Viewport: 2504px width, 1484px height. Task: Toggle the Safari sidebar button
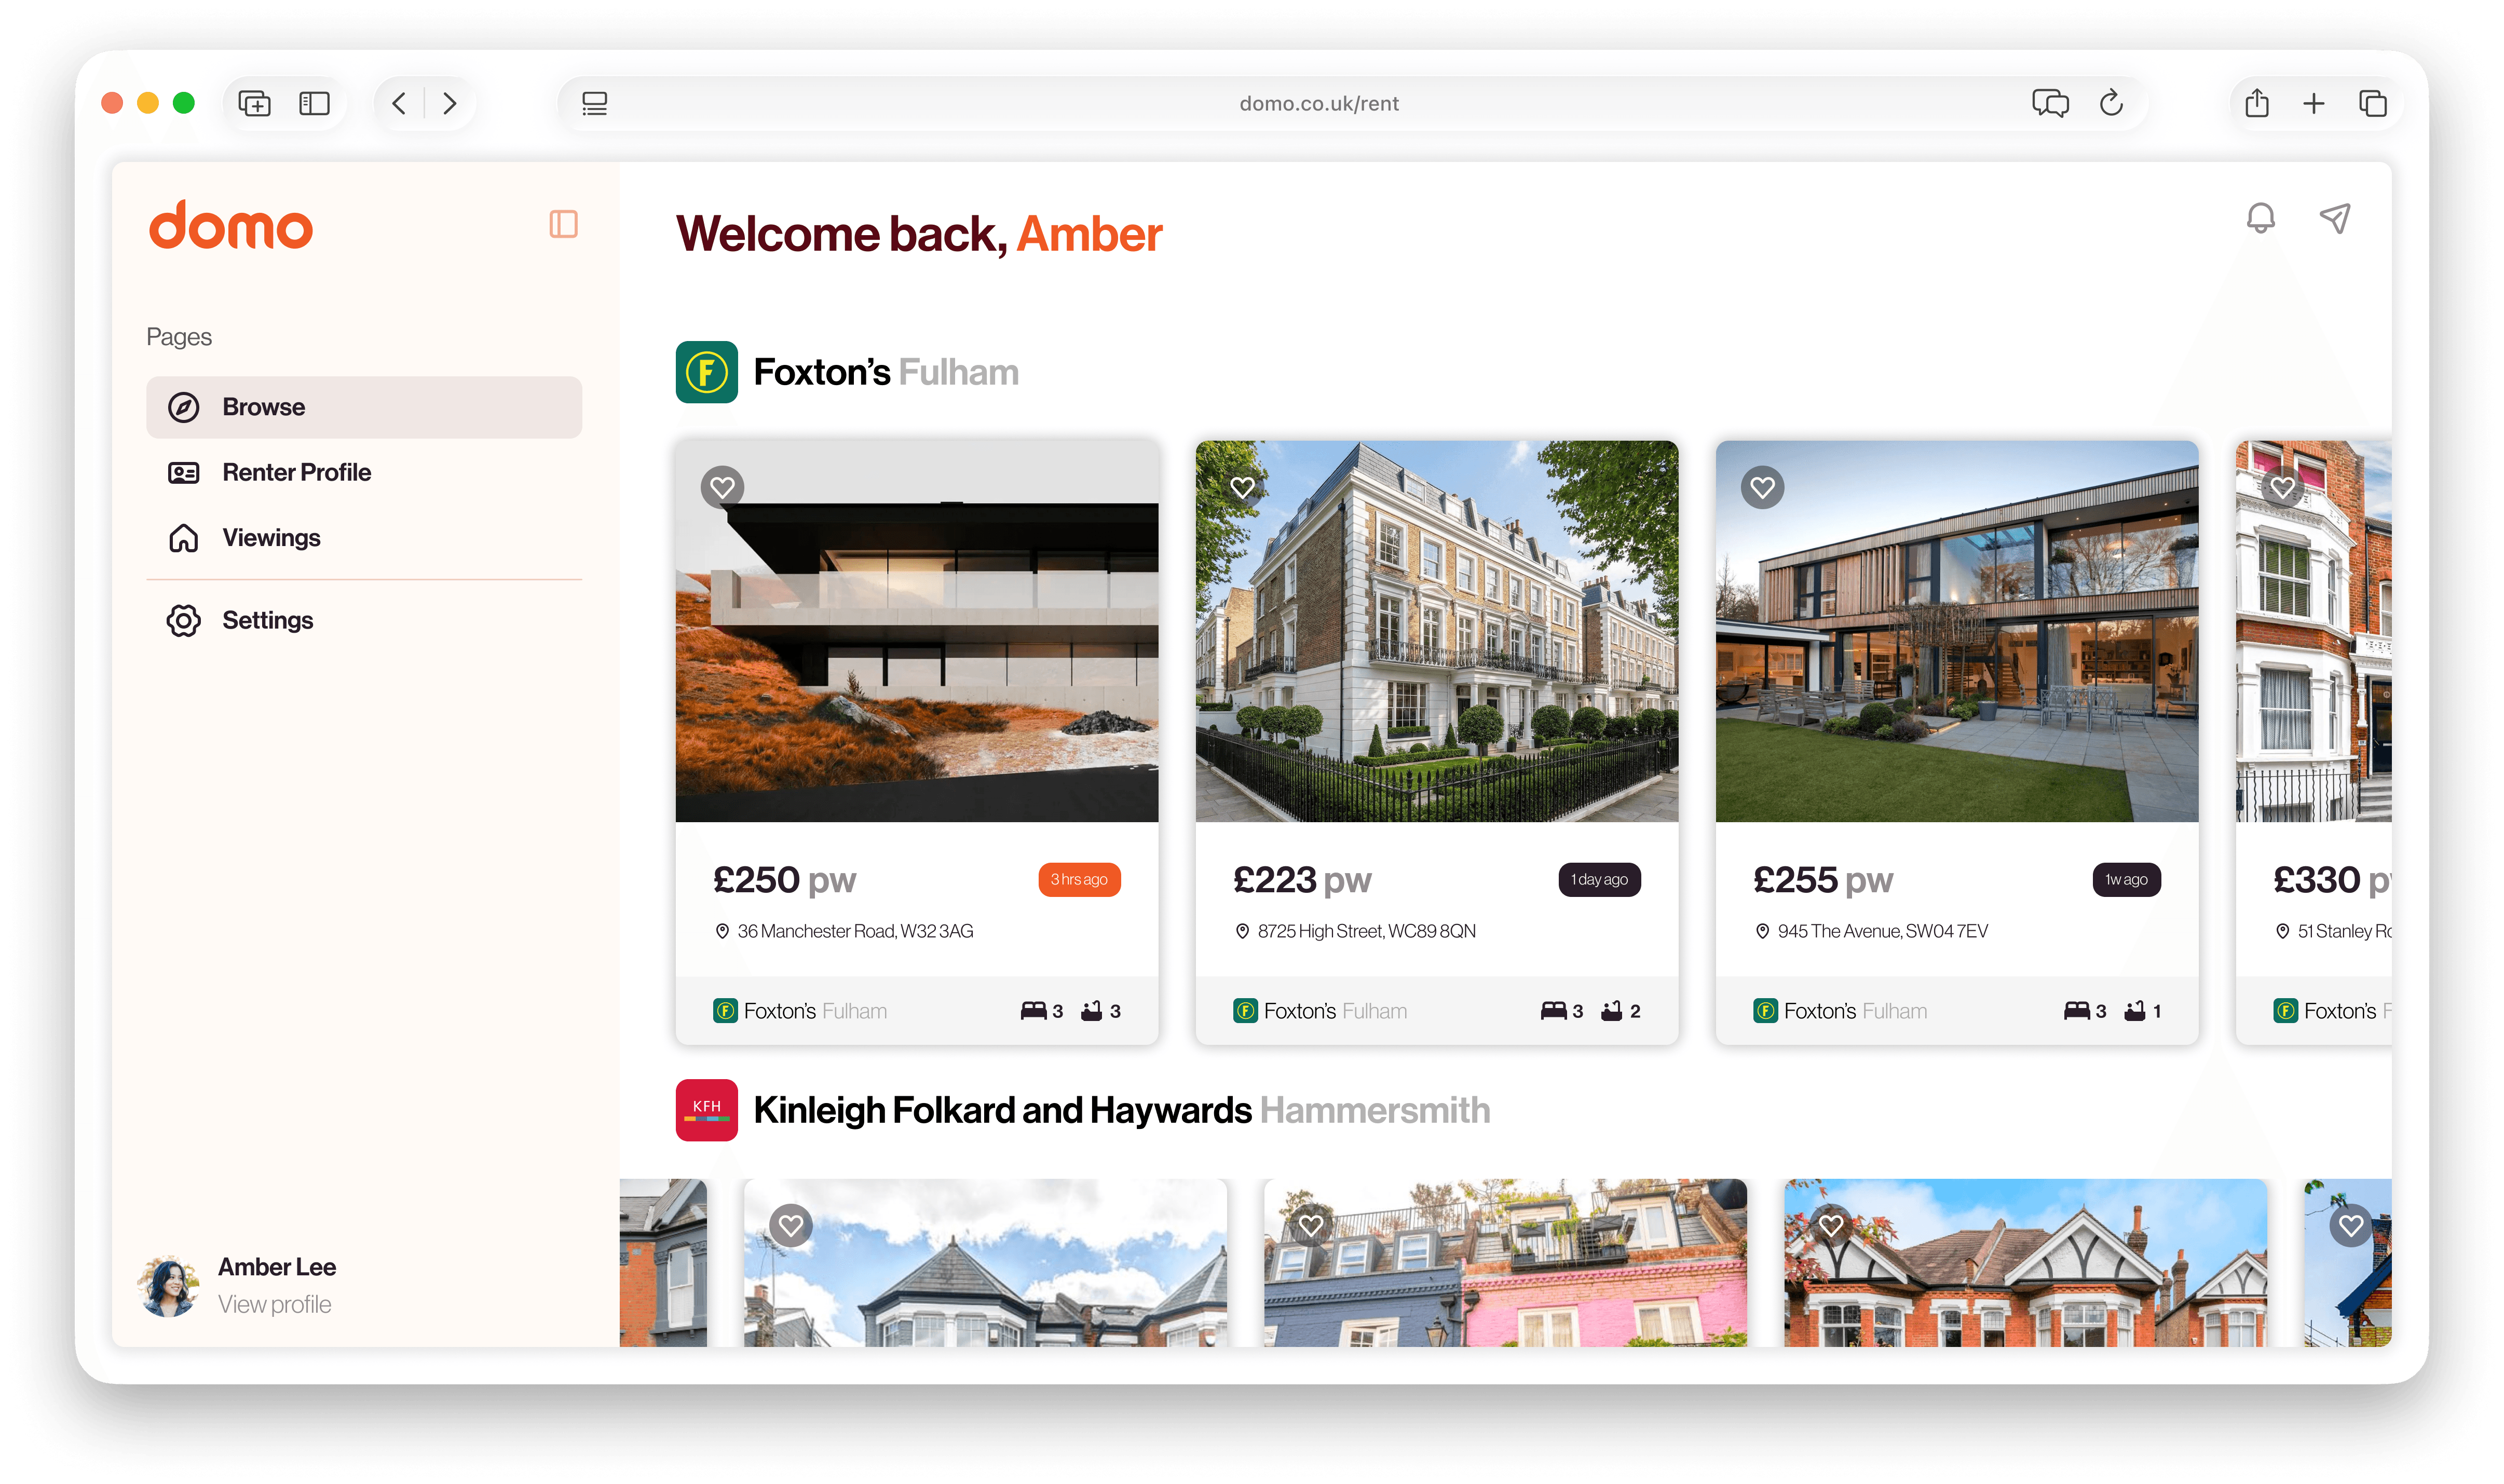coord(314,103)
